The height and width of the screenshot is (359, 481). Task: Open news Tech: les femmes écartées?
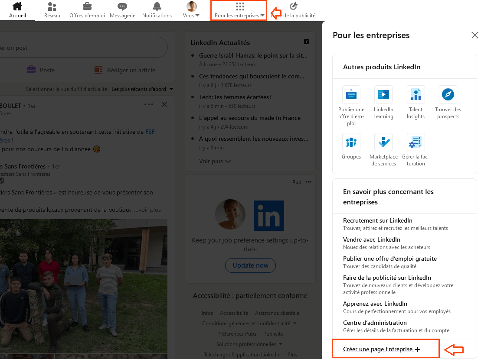pos(235,97)
